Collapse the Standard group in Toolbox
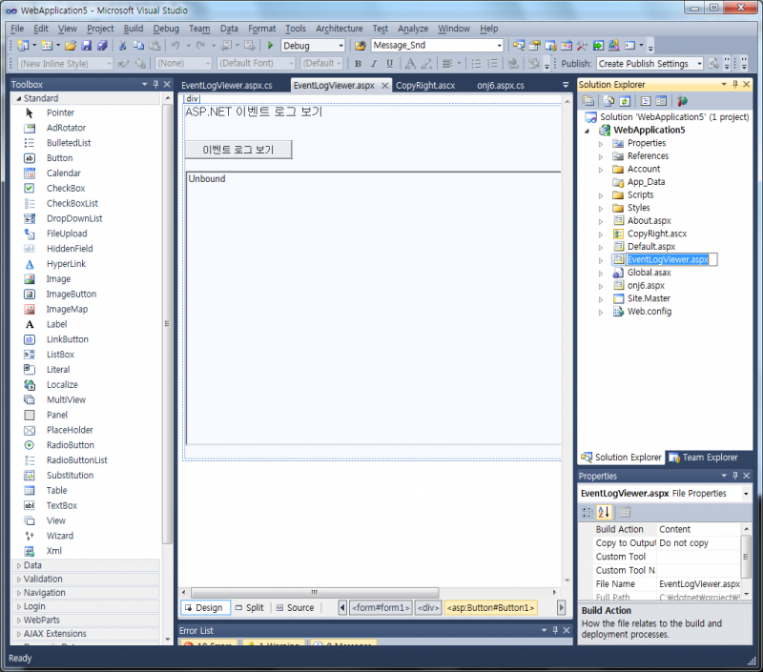 (18, 98)
